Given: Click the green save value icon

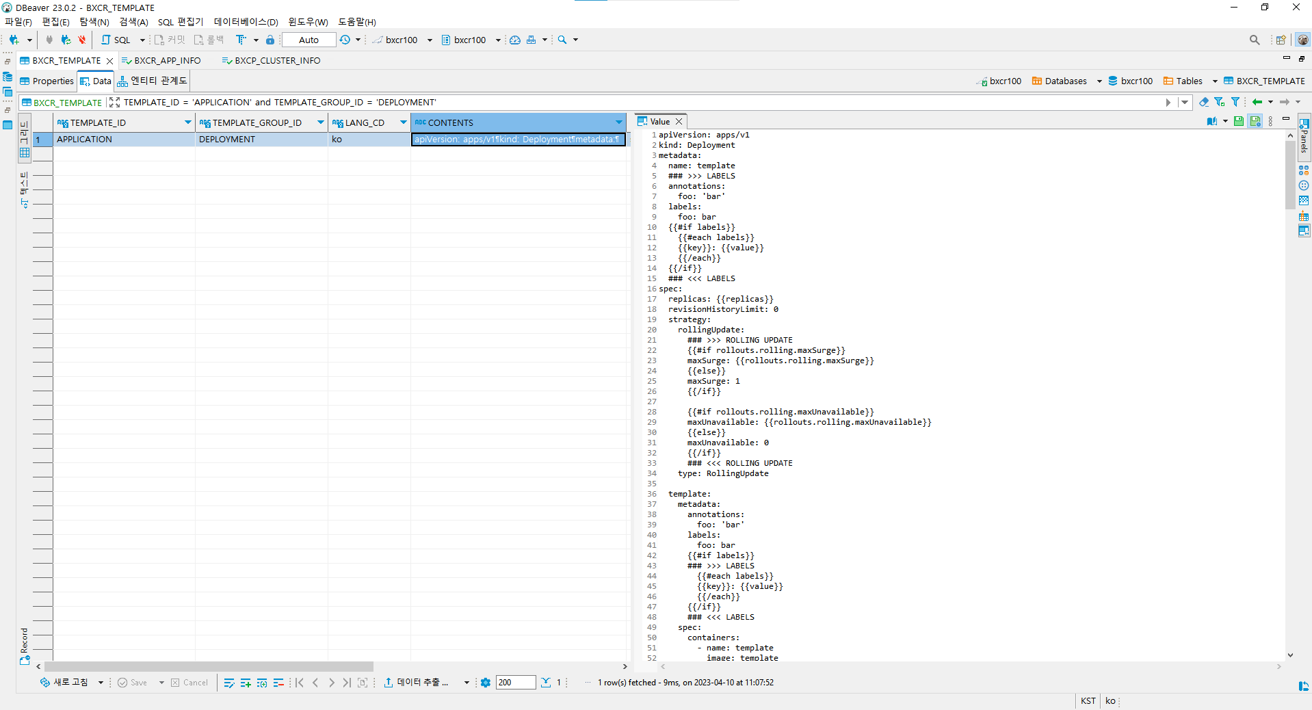Looking at the screenshot, I should (1238, 121).
